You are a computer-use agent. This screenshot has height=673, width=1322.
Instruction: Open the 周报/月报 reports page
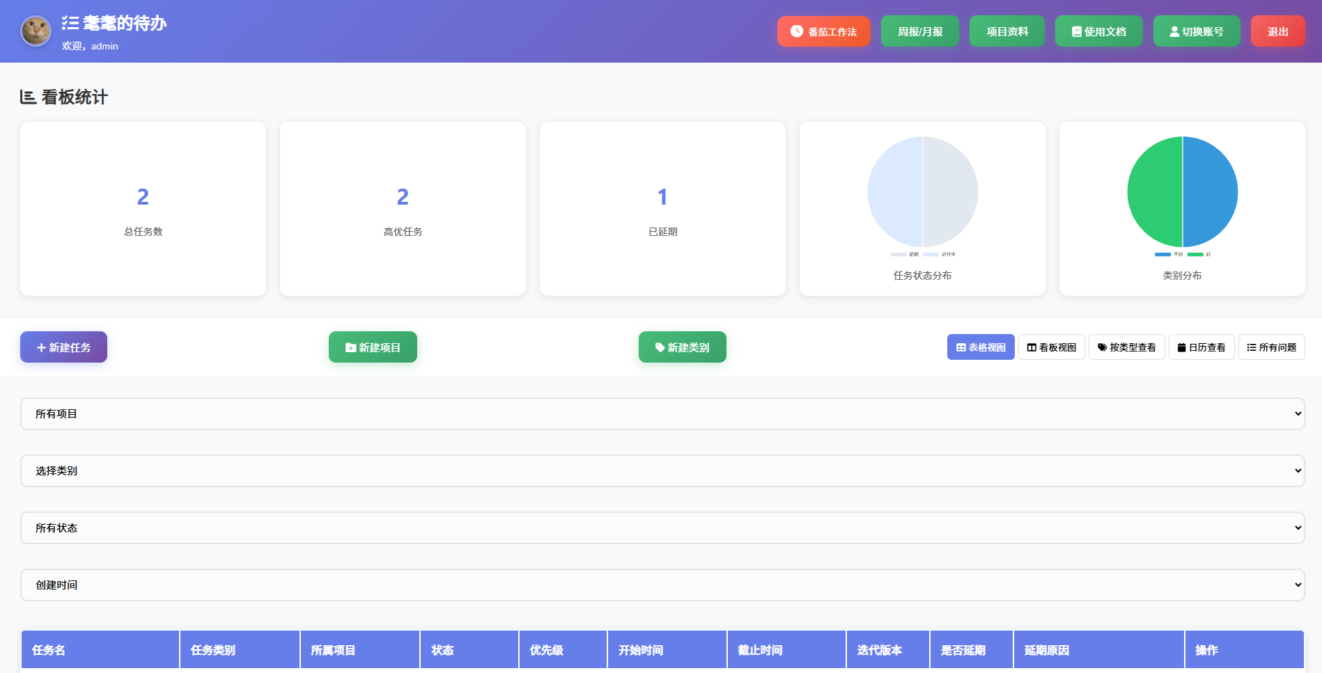pos(919,31)
